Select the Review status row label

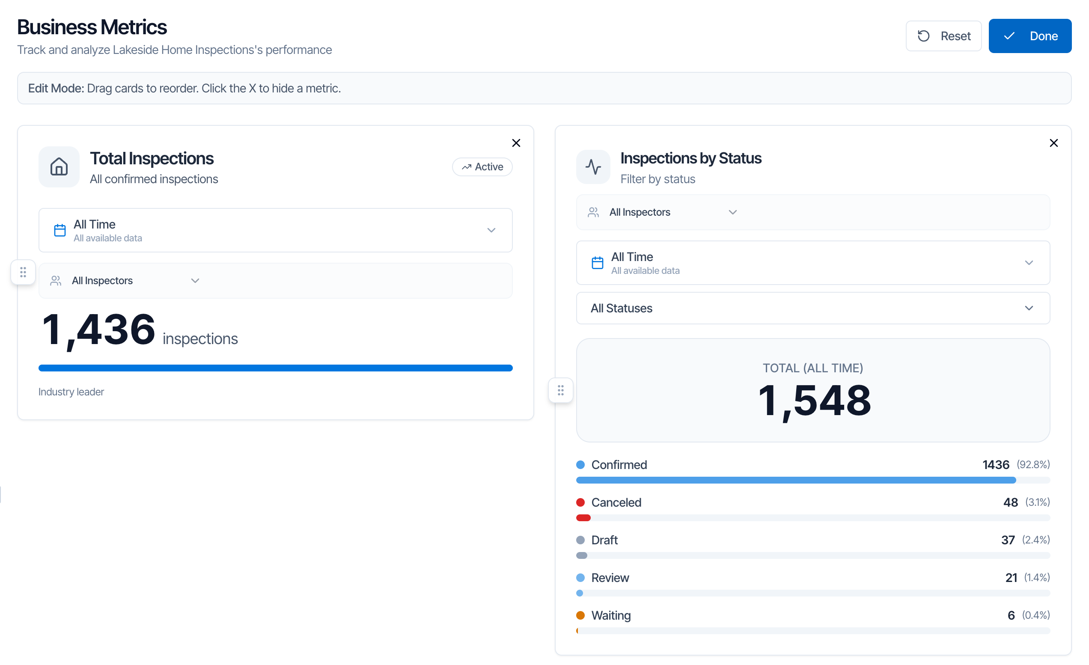610,578
